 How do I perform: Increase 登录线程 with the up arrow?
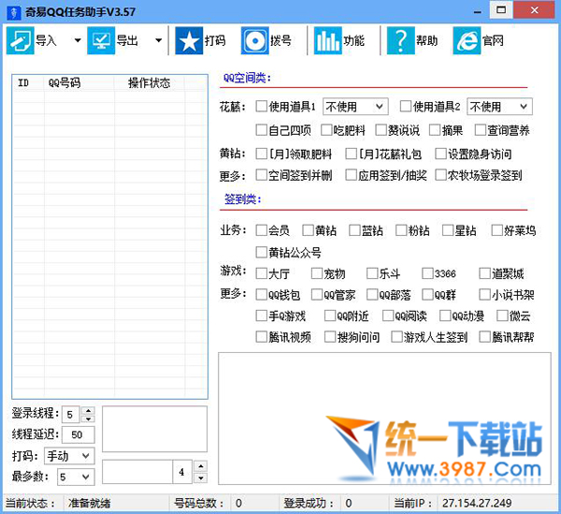pos(88,410)
